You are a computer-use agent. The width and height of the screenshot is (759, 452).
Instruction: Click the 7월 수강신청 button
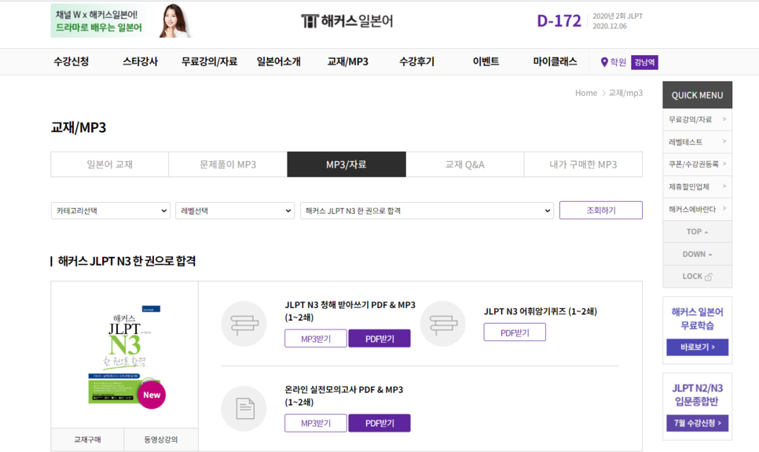697,423
